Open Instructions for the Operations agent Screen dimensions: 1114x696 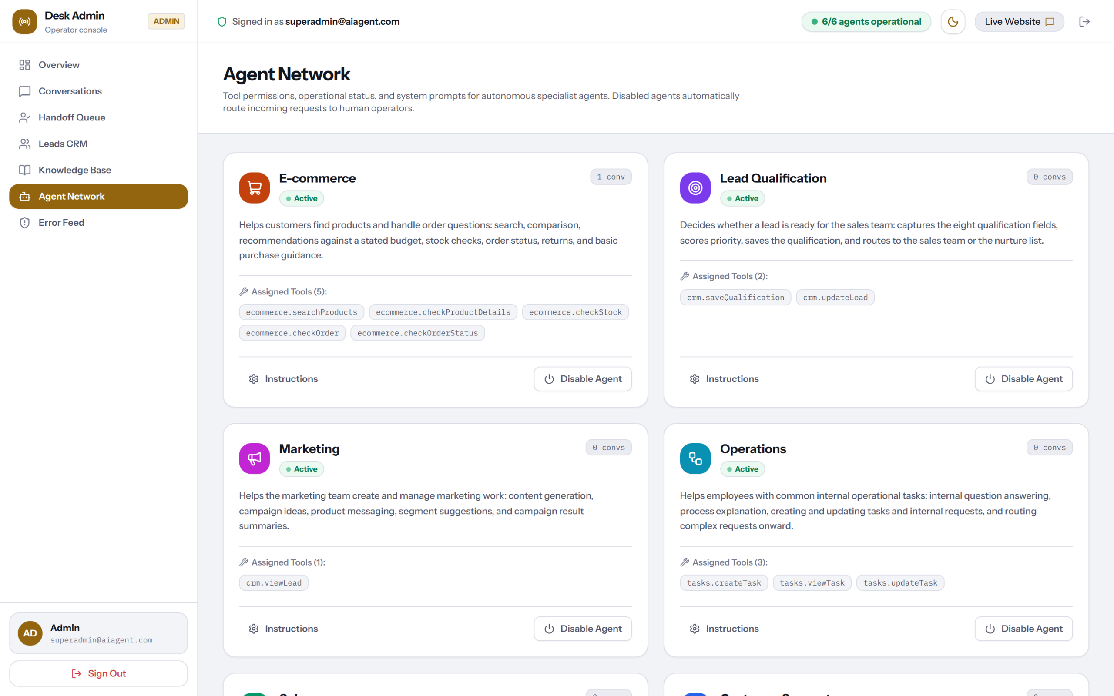(724, 628)
